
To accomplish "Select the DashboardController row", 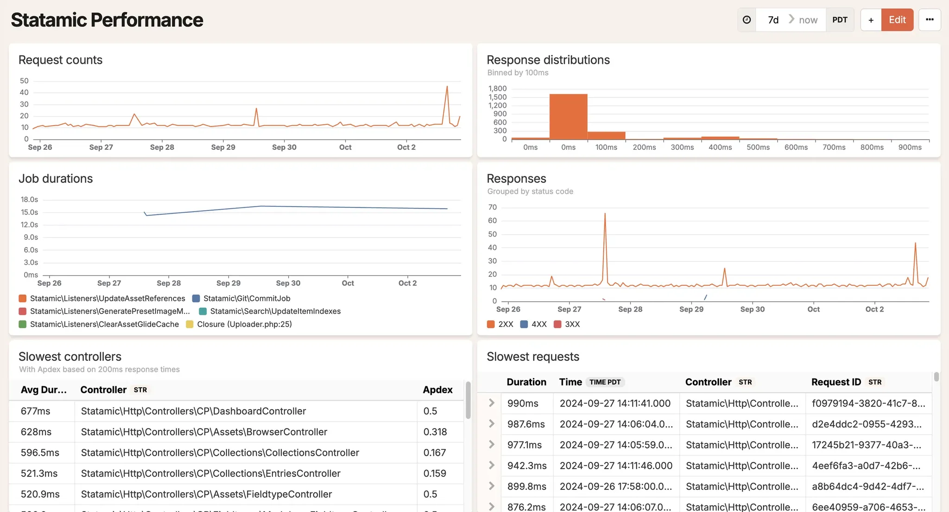I will click(x=236, y=411).
